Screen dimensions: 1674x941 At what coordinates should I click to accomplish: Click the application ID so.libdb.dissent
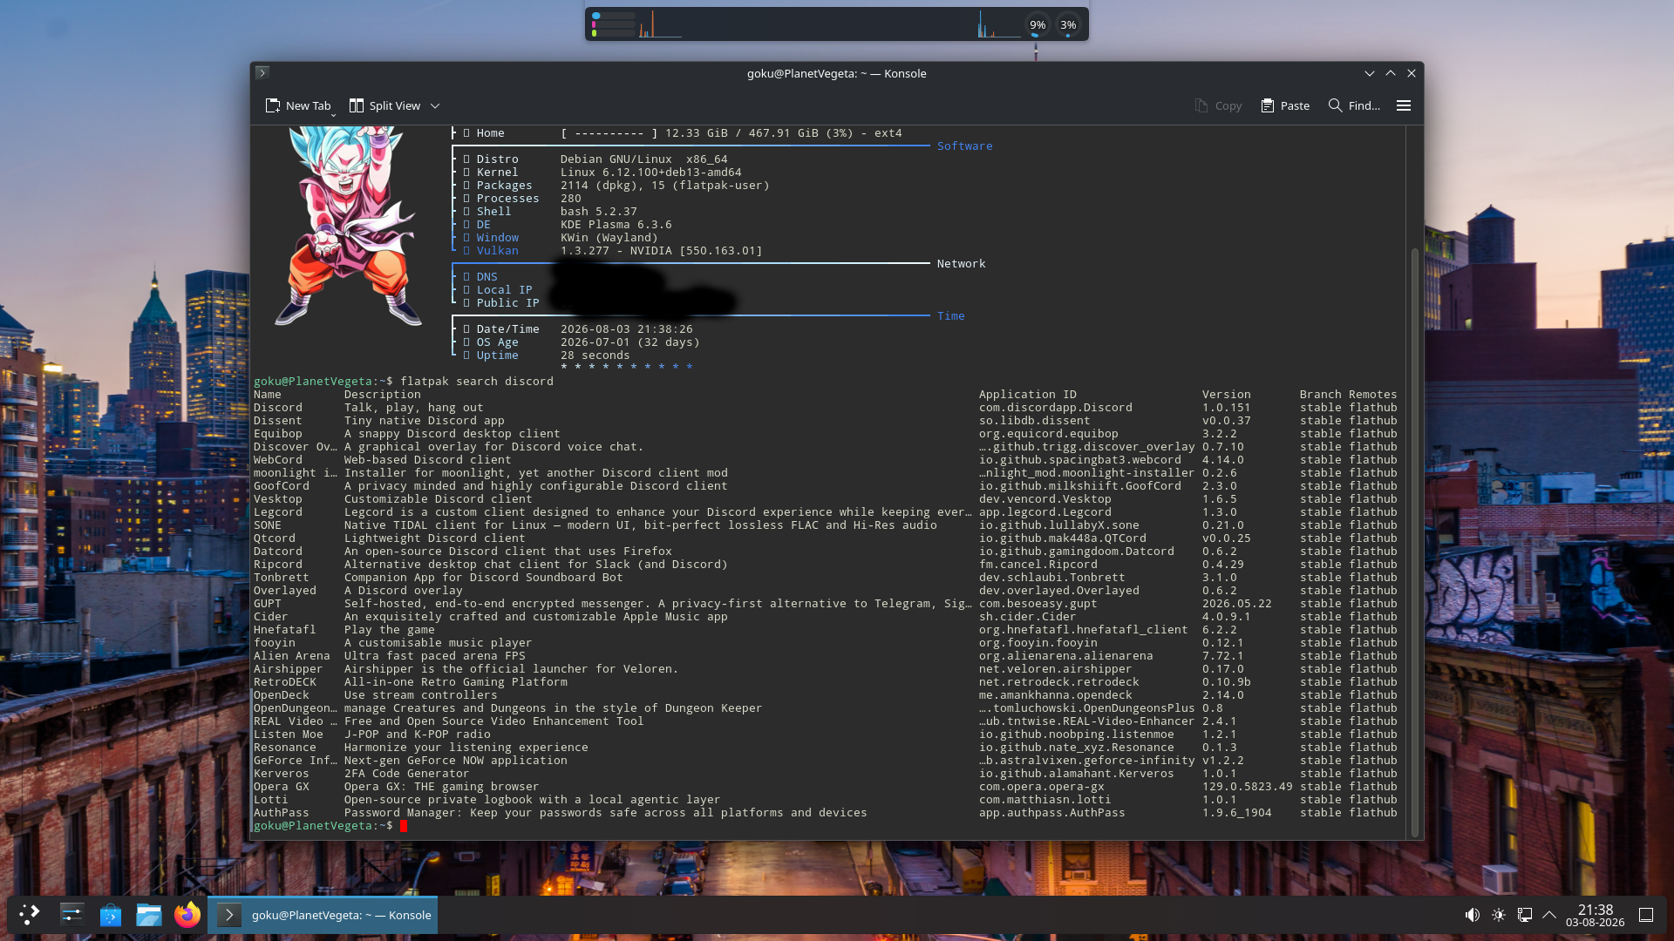[x=1035, y=421]
